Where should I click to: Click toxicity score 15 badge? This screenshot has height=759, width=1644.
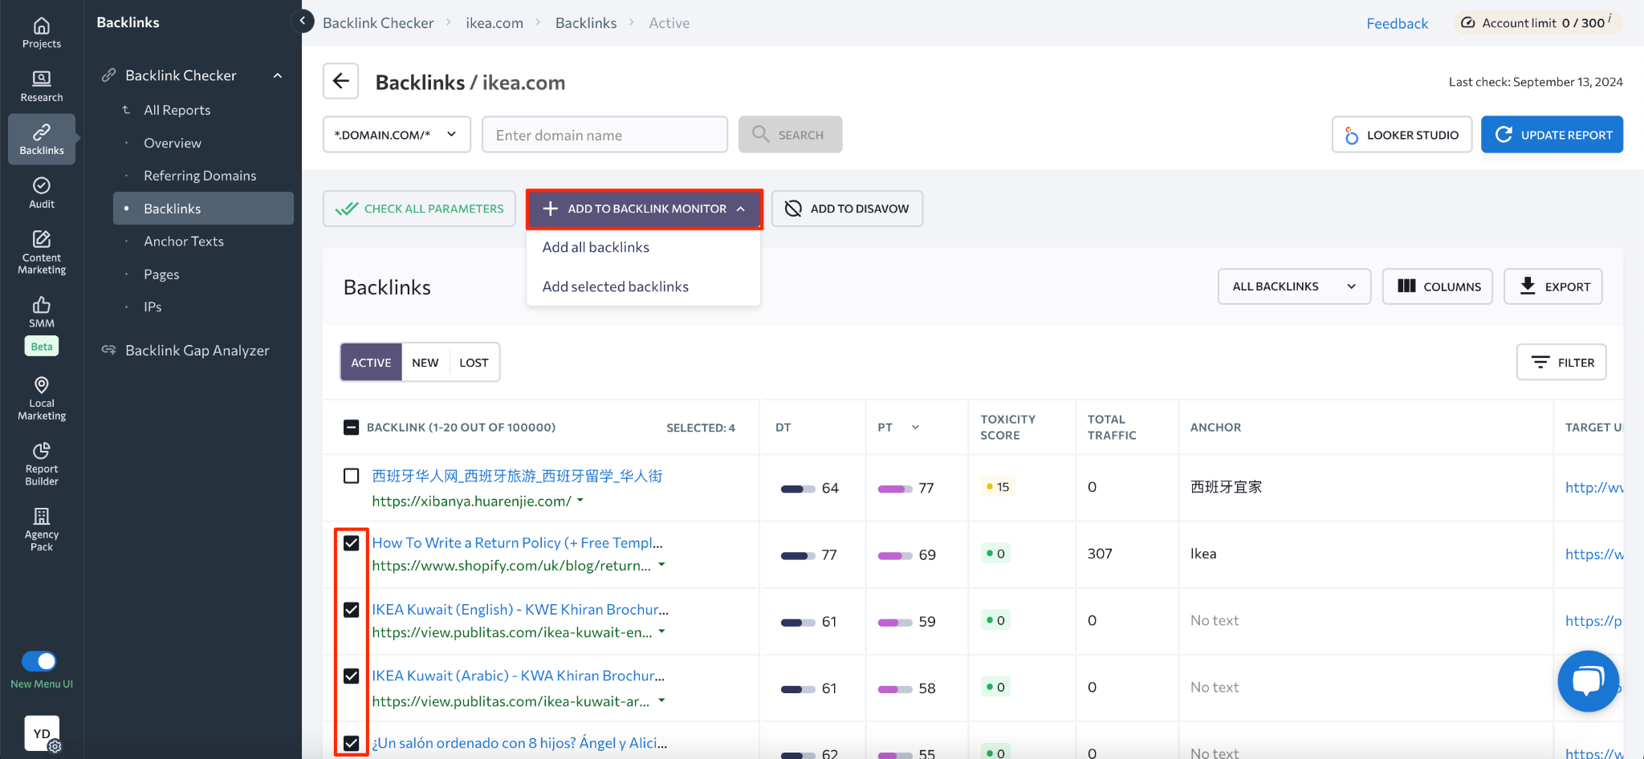tap(998, 487)
